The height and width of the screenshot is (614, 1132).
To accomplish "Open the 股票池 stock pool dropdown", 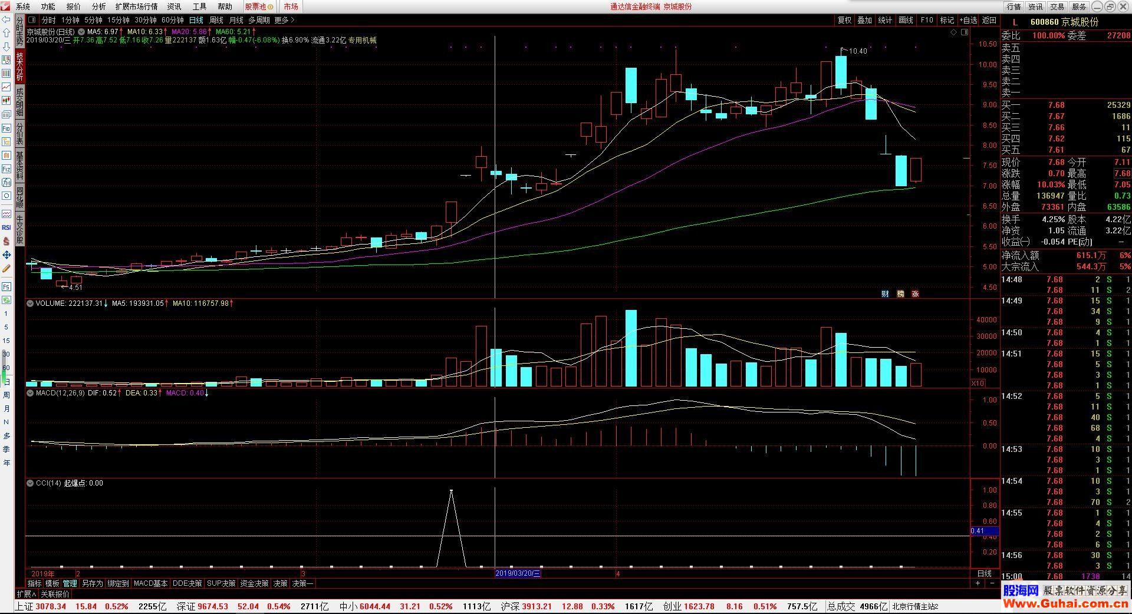I will 259,7.
